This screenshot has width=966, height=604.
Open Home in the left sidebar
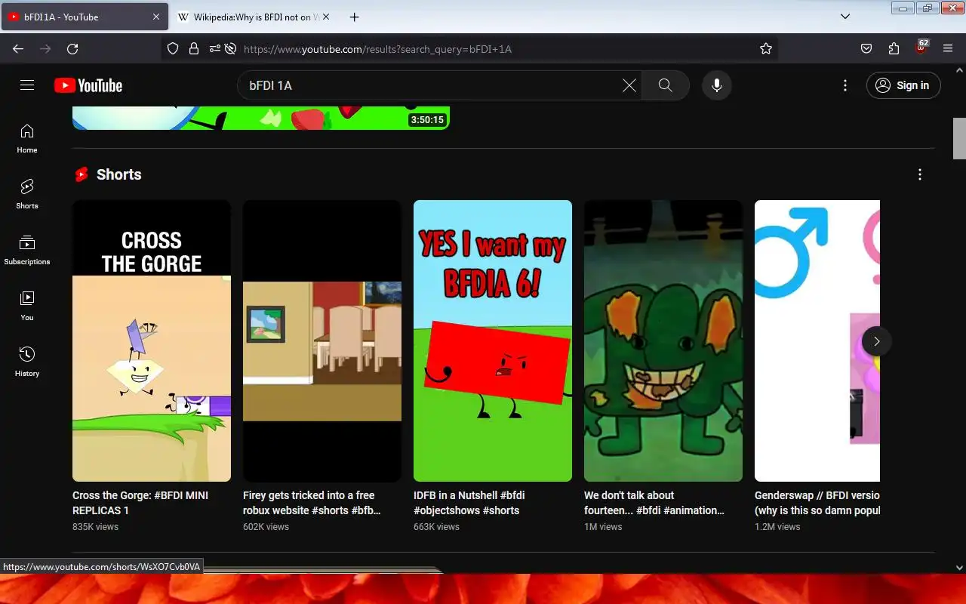[27, 138]
